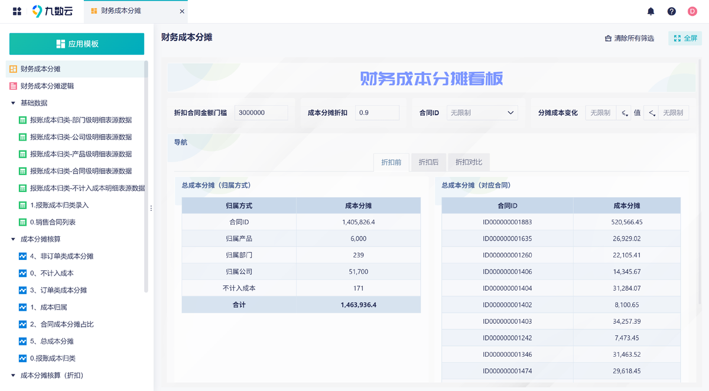Click the 折扣合同金额门槛 input field
This screenshot has height=391, width=709.
(x=261, y=113)
